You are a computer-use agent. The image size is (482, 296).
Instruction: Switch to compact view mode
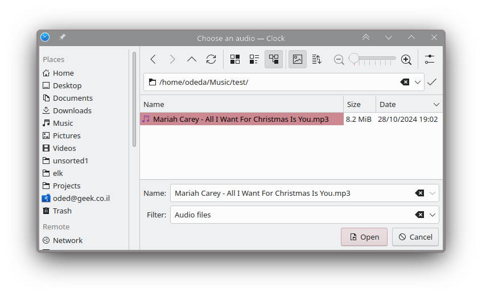click(x=254, y=59)
